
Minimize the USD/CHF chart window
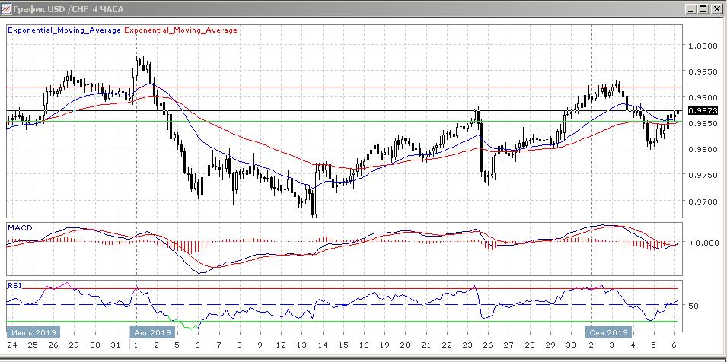click(688, 9)
